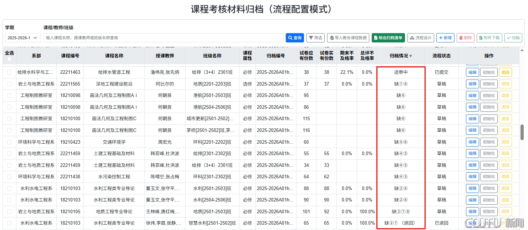Toggle the 全选 select-all checkbox

[9, 59]
